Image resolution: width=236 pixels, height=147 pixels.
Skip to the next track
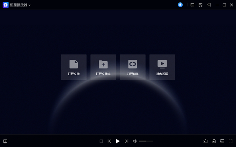[126, 141]
